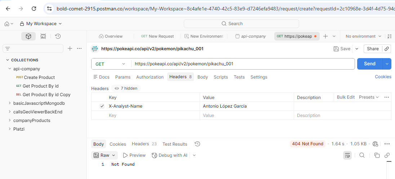Share the request
The width and height of the screenshot is (395, 179).
[x=373, y=49]
